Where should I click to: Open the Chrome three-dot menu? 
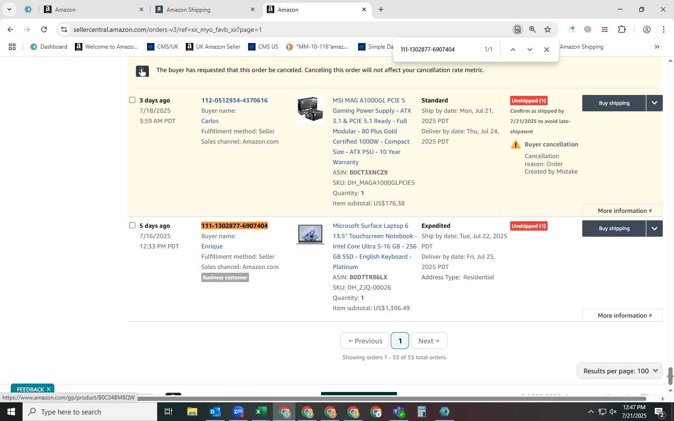pyautogui.click(x=664, y=29)
